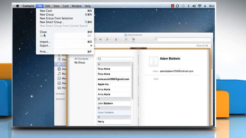Click the Contacts application menu
Image resolution: width=246 pixels, height=138 pixels.
[x=28, y=6]
